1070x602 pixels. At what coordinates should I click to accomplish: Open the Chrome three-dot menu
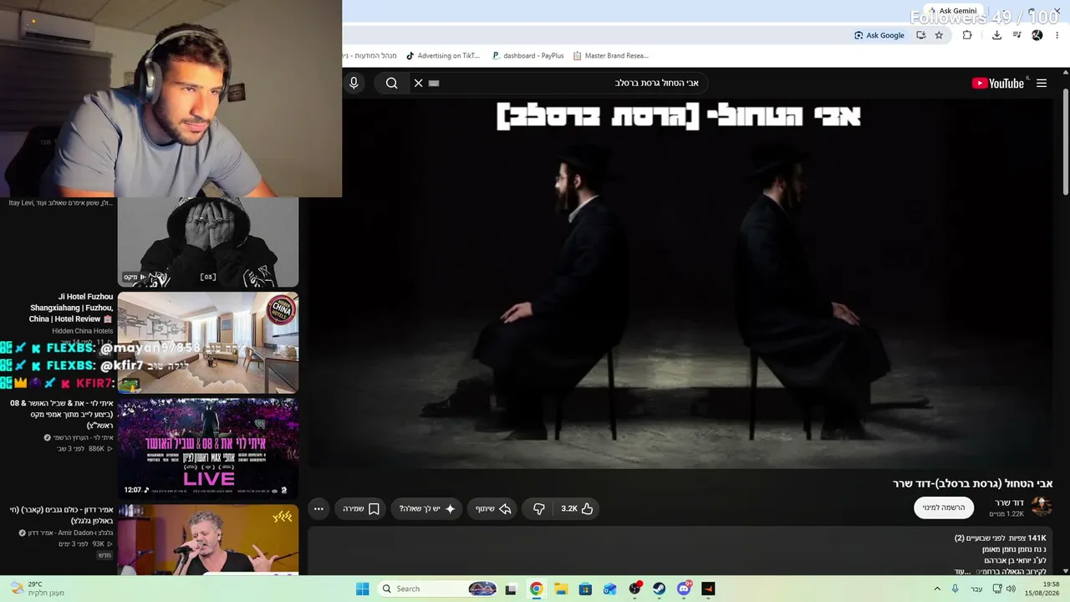click(1057, 35)
